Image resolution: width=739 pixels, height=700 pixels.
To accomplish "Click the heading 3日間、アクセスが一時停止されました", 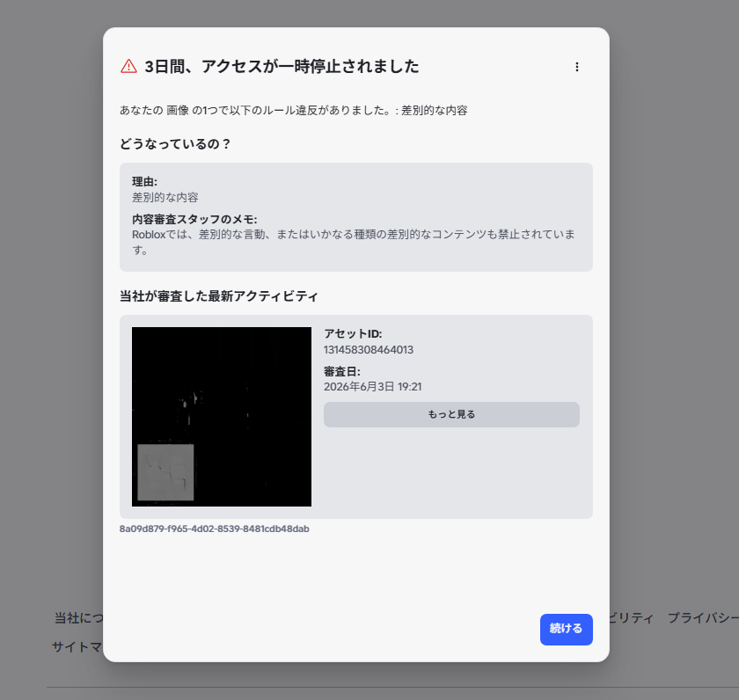I will click(282, 67).
